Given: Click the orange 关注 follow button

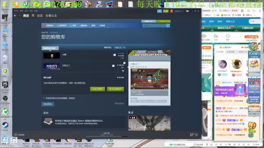Looking at the screenshot, I should tap(207, 48).
